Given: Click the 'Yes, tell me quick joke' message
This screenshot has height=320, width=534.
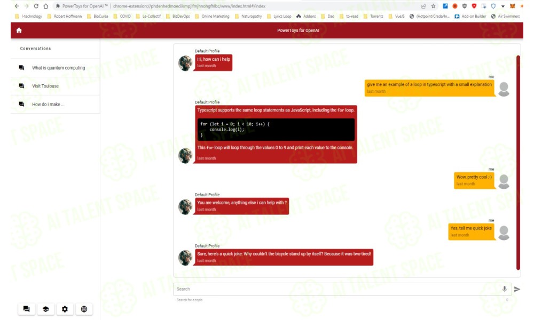Looking at the screenshot, I should [x=471, y=231].
